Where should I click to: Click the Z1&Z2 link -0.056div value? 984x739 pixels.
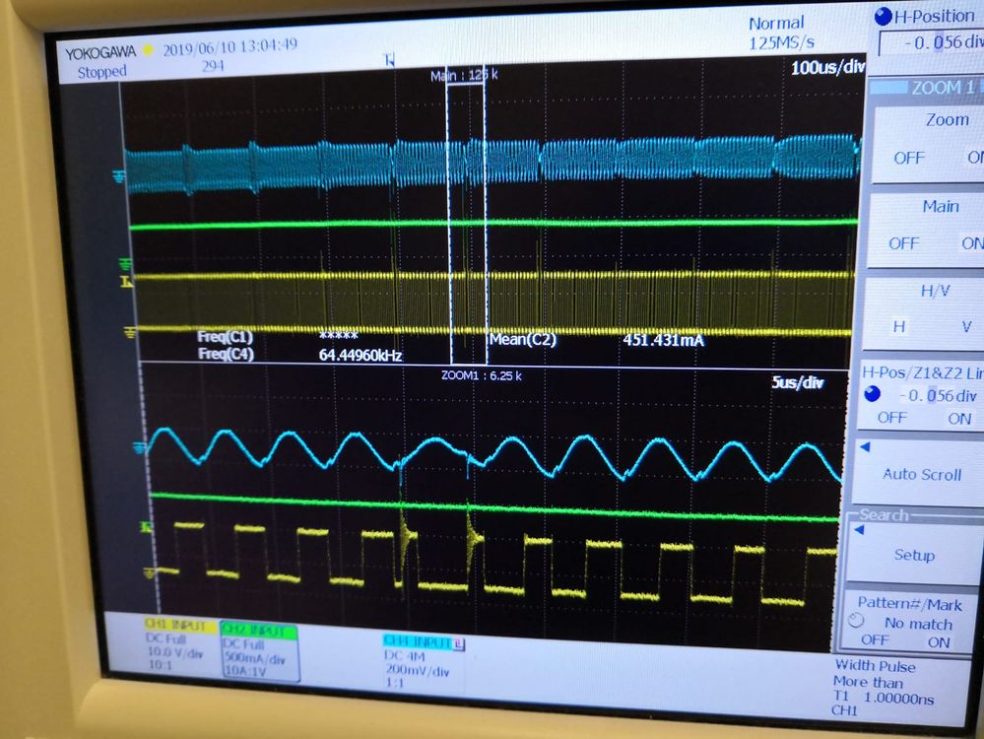938,395
